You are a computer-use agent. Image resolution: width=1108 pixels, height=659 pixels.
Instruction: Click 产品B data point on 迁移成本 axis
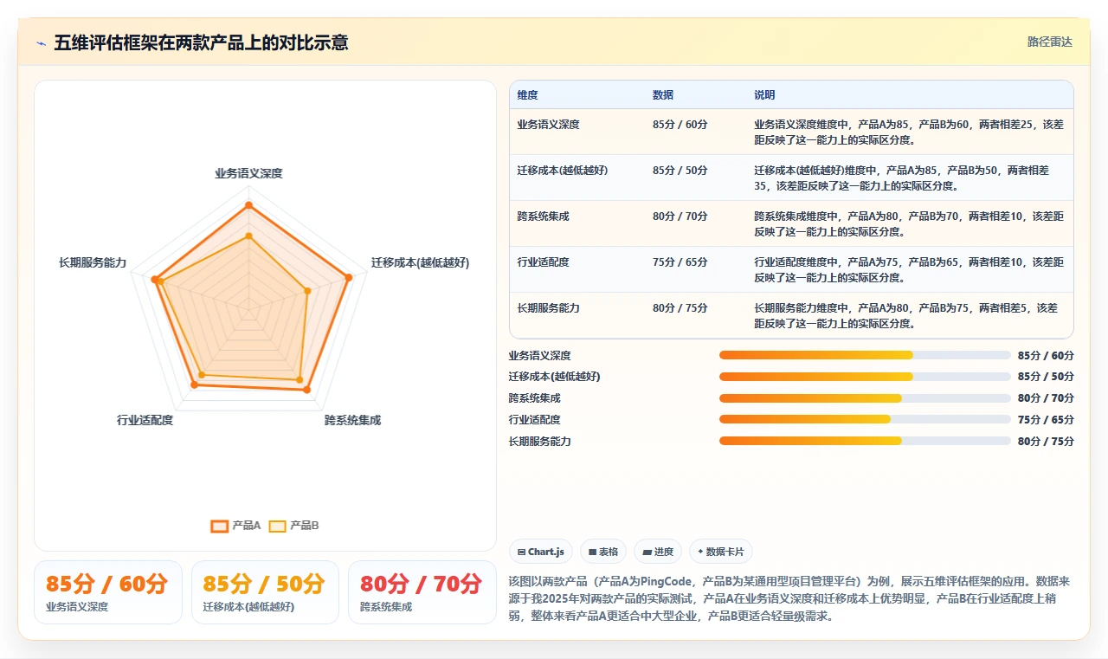pyautogui.click(x=307, y=290)
